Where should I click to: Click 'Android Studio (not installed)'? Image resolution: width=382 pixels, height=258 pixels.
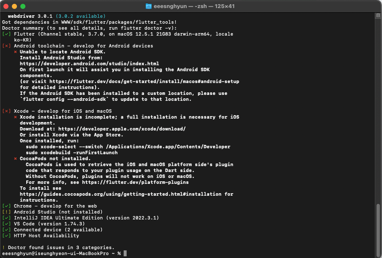pyautogui.click(x=58, y=212)
